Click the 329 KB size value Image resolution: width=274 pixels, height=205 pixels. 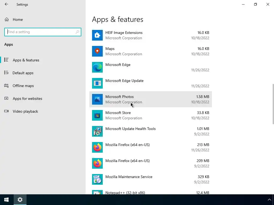203,177
